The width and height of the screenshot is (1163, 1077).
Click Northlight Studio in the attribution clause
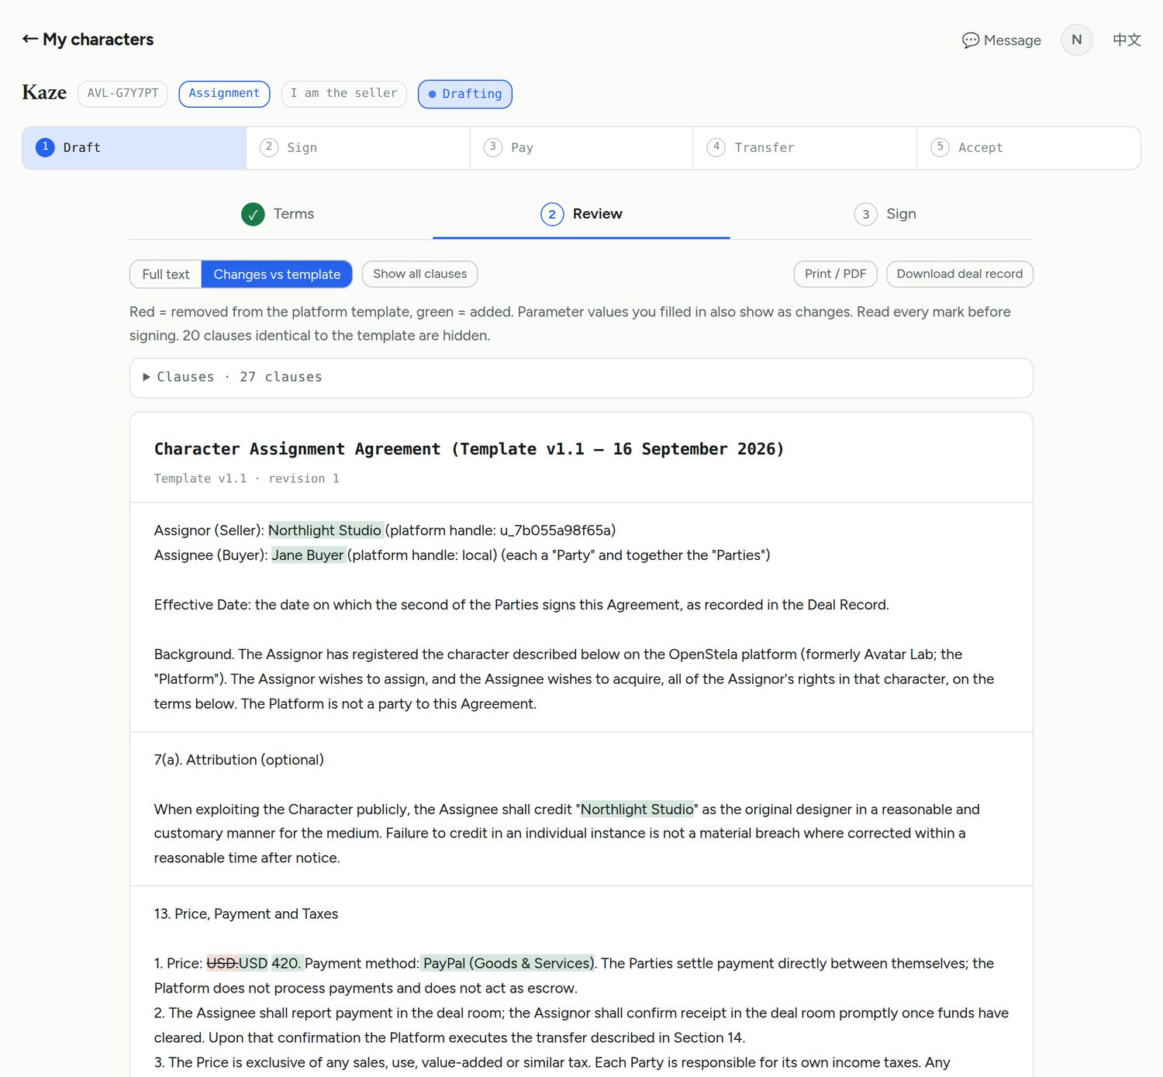coord(637,809)
